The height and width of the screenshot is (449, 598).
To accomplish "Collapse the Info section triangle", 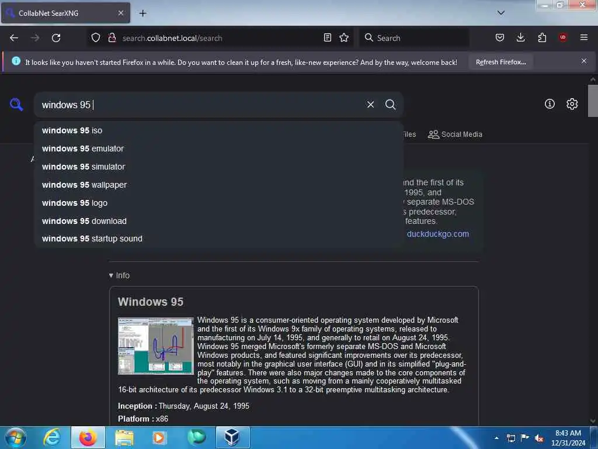I will coord(111,275).
